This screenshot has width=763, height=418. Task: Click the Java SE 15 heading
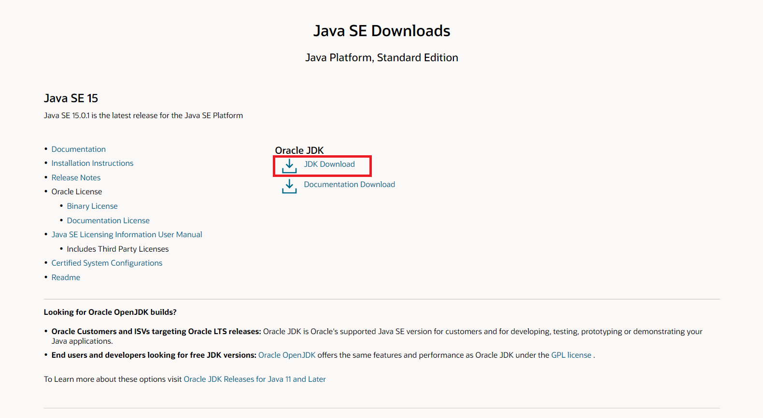(x=71, y=98)
